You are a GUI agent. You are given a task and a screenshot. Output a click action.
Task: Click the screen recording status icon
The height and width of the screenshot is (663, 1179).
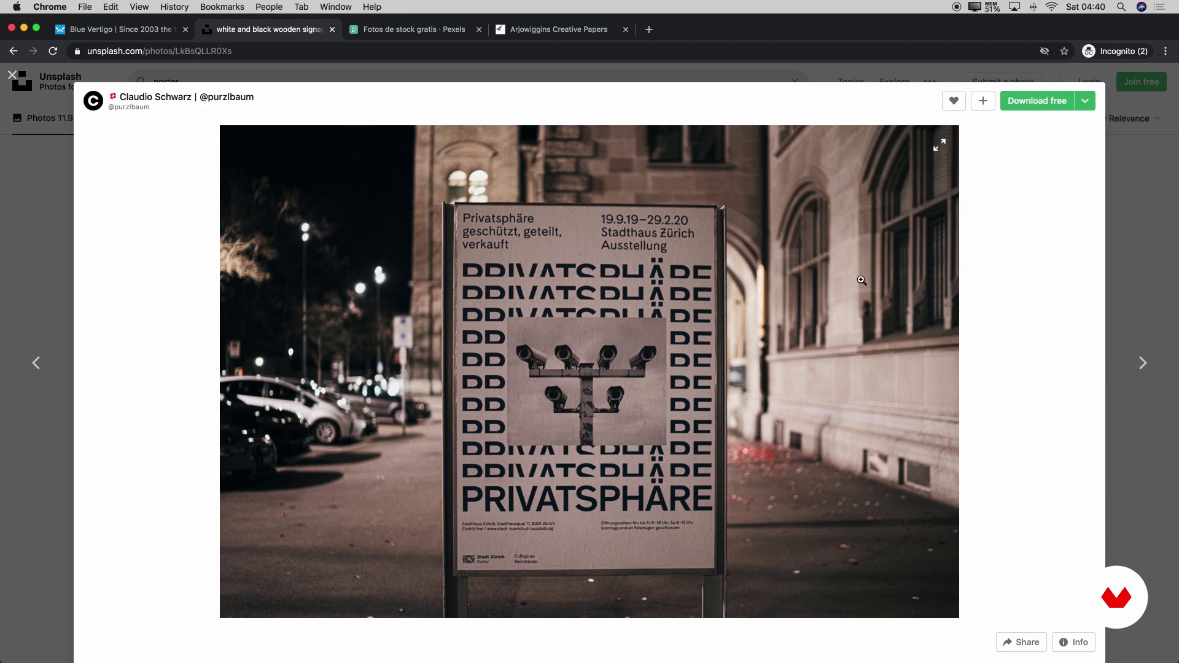pos(957,7)
